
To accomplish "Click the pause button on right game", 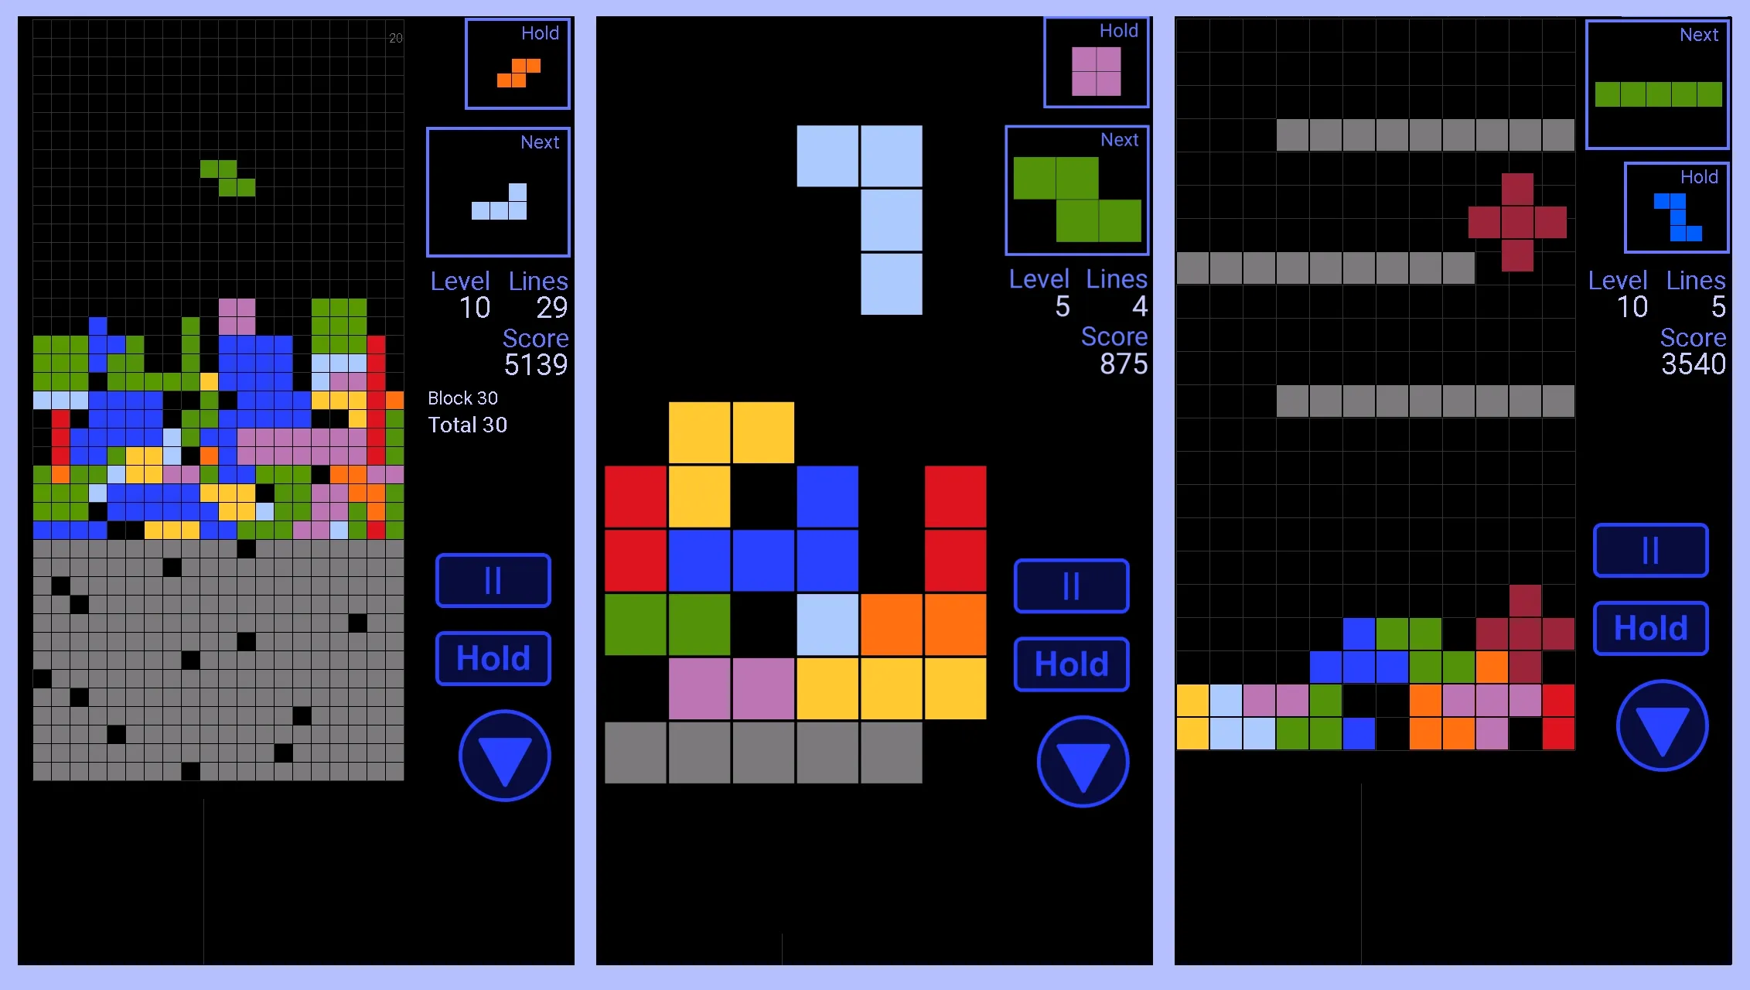I will (x=1650, y=550).
